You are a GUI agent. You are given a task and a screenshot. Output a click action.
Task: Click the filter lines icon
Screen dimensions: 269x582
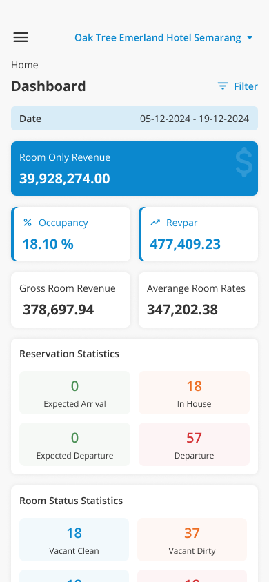click(x=222, y=86)
